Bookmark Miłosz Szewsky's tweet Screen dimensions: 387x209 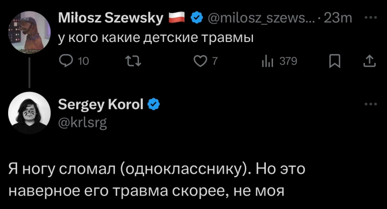pyautogui.click(x=335, y=61)
